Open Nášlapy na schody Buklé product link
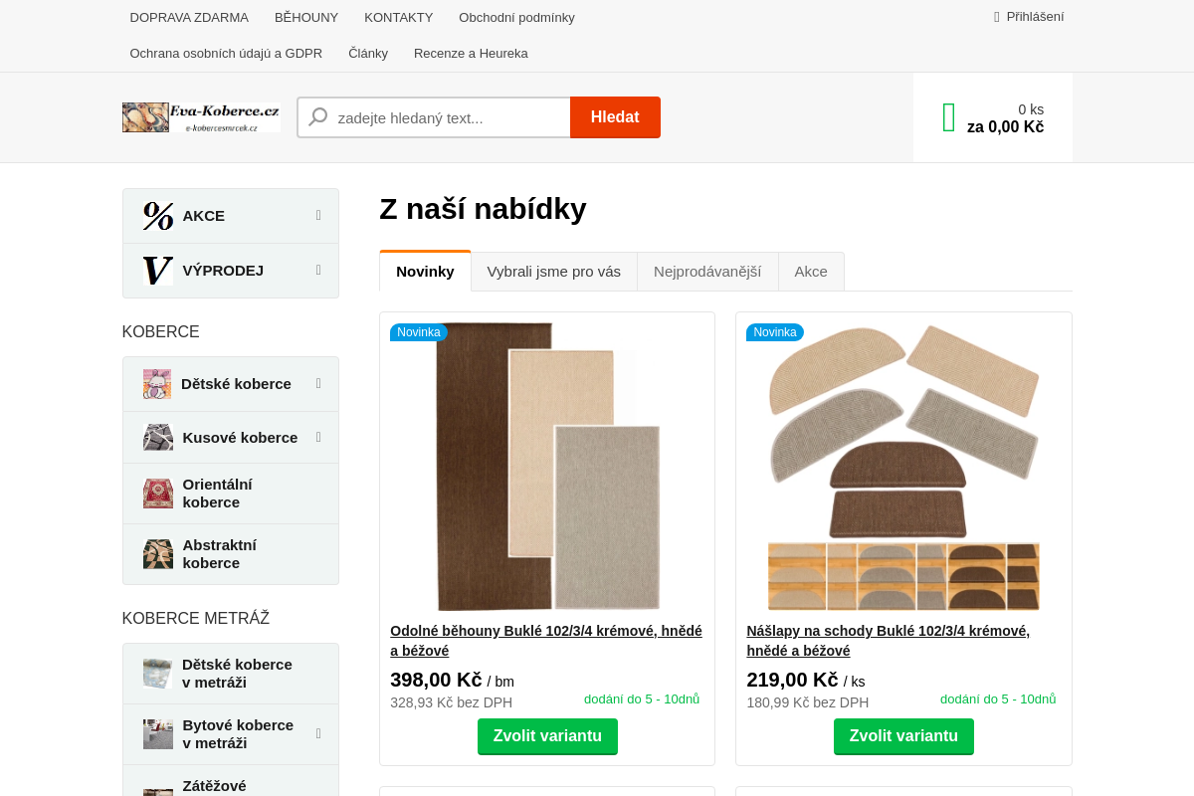The height and width of the screenshot is (796, 1194). point(889,641)
